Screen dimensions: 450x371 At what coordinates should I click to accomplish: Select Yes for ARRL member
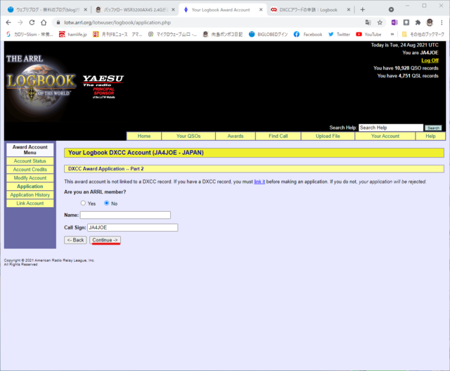click(83, 203)
